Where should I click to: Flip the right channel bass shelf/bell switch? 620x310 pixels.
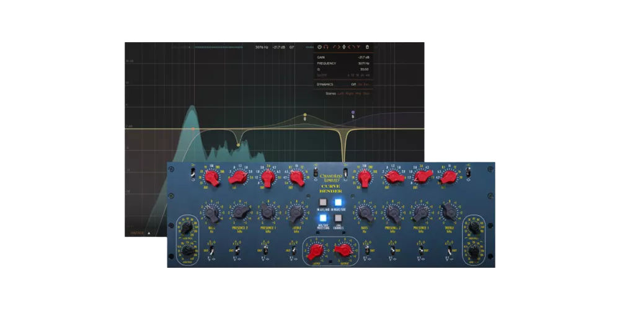[x=345, y=173]
